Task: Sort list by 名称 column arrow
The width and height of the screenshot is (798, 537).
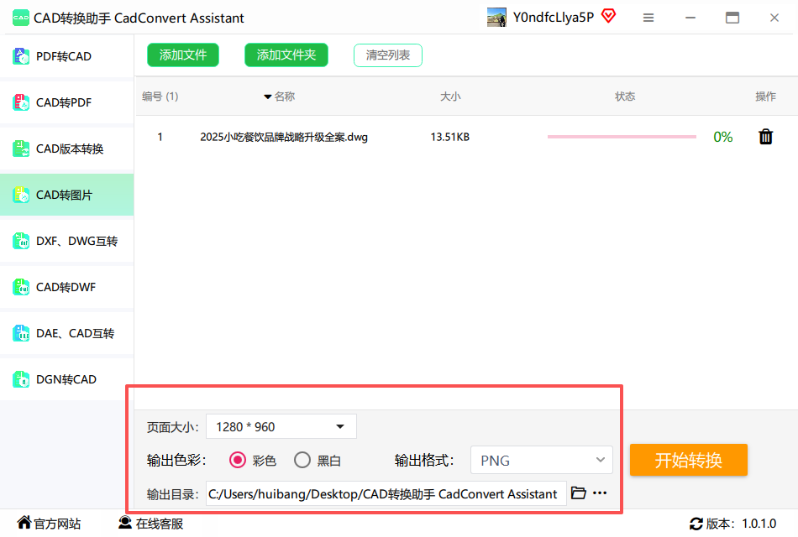Action: pyautogui.click(x=268, y=97)
